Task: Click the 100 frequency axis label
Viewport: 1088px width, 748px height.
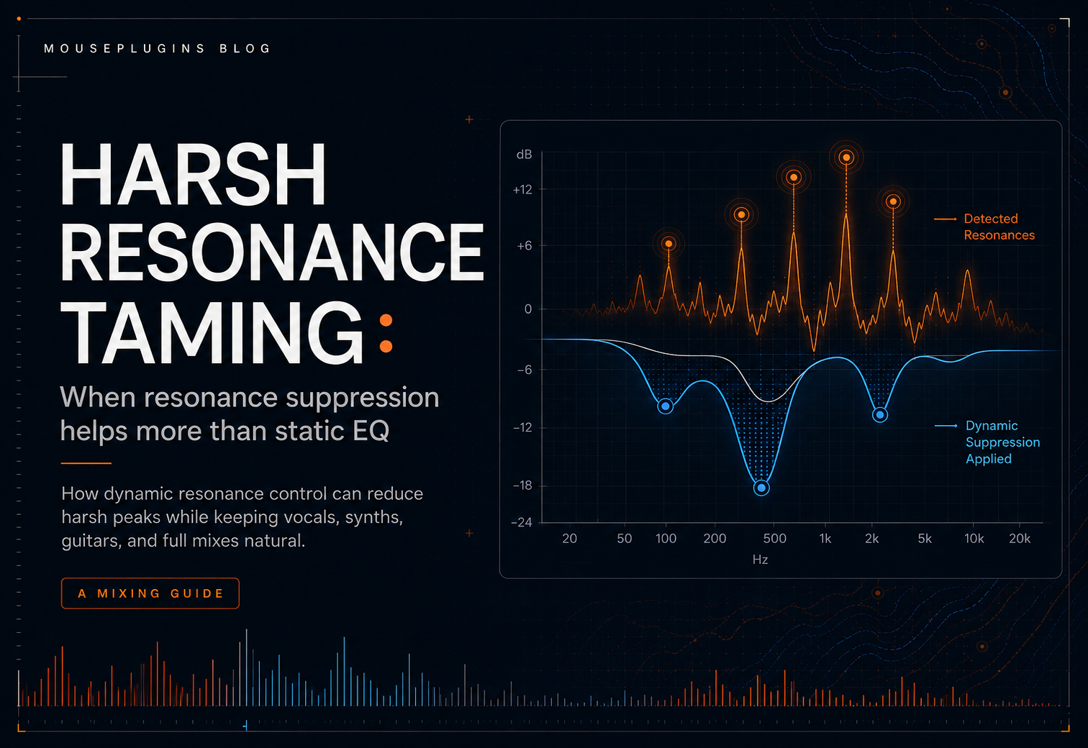Action: pyautogui.click(x=666, y=539)
